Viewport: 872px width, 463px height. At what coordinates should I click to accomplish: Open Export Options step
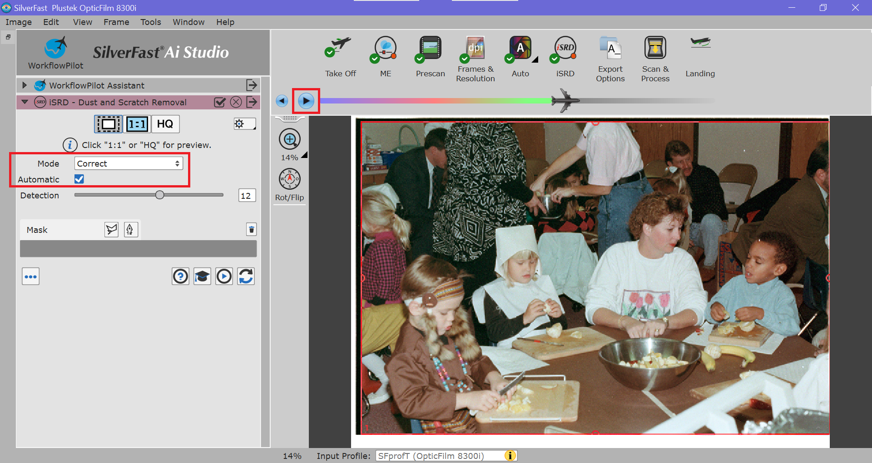coord(610,48)
